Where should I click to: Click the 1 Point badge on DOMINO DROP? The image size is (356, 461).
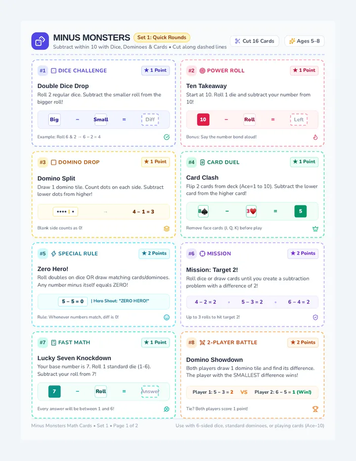pos(156,162)
